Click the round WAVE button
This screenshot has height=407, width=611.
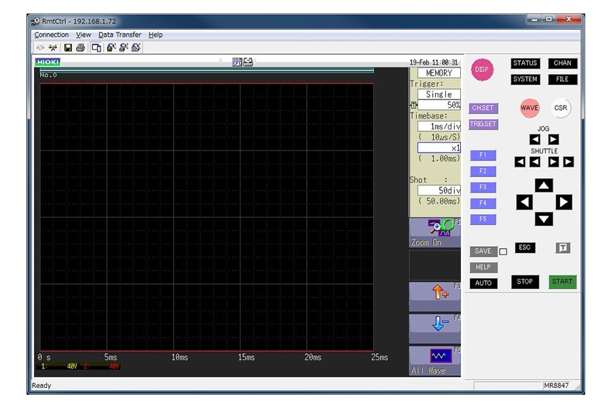pyautogui.click(x=530, y=109)
